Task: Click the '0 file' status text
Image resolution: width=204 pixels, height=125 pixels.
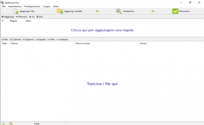Action: (x=37, y=124)
